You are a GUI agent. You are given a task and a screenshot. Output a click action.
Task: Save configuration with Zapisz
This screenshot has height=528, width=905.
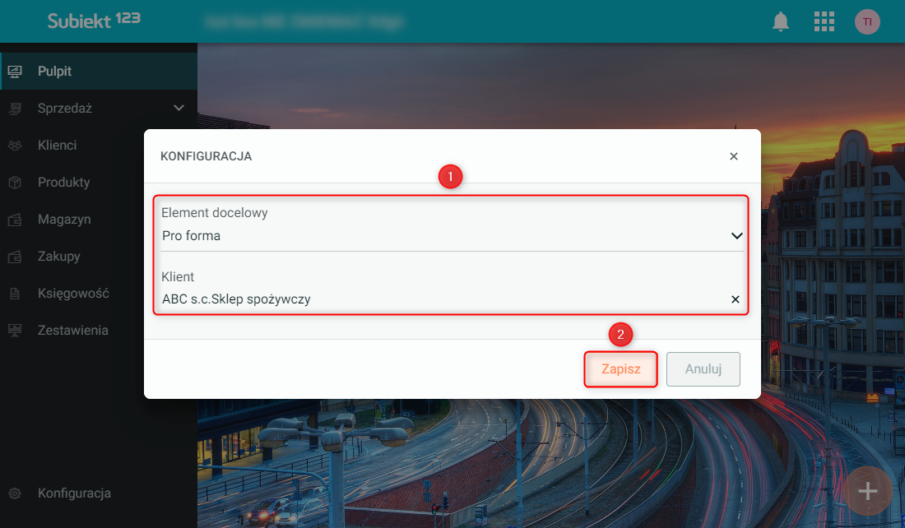[620, 369]
